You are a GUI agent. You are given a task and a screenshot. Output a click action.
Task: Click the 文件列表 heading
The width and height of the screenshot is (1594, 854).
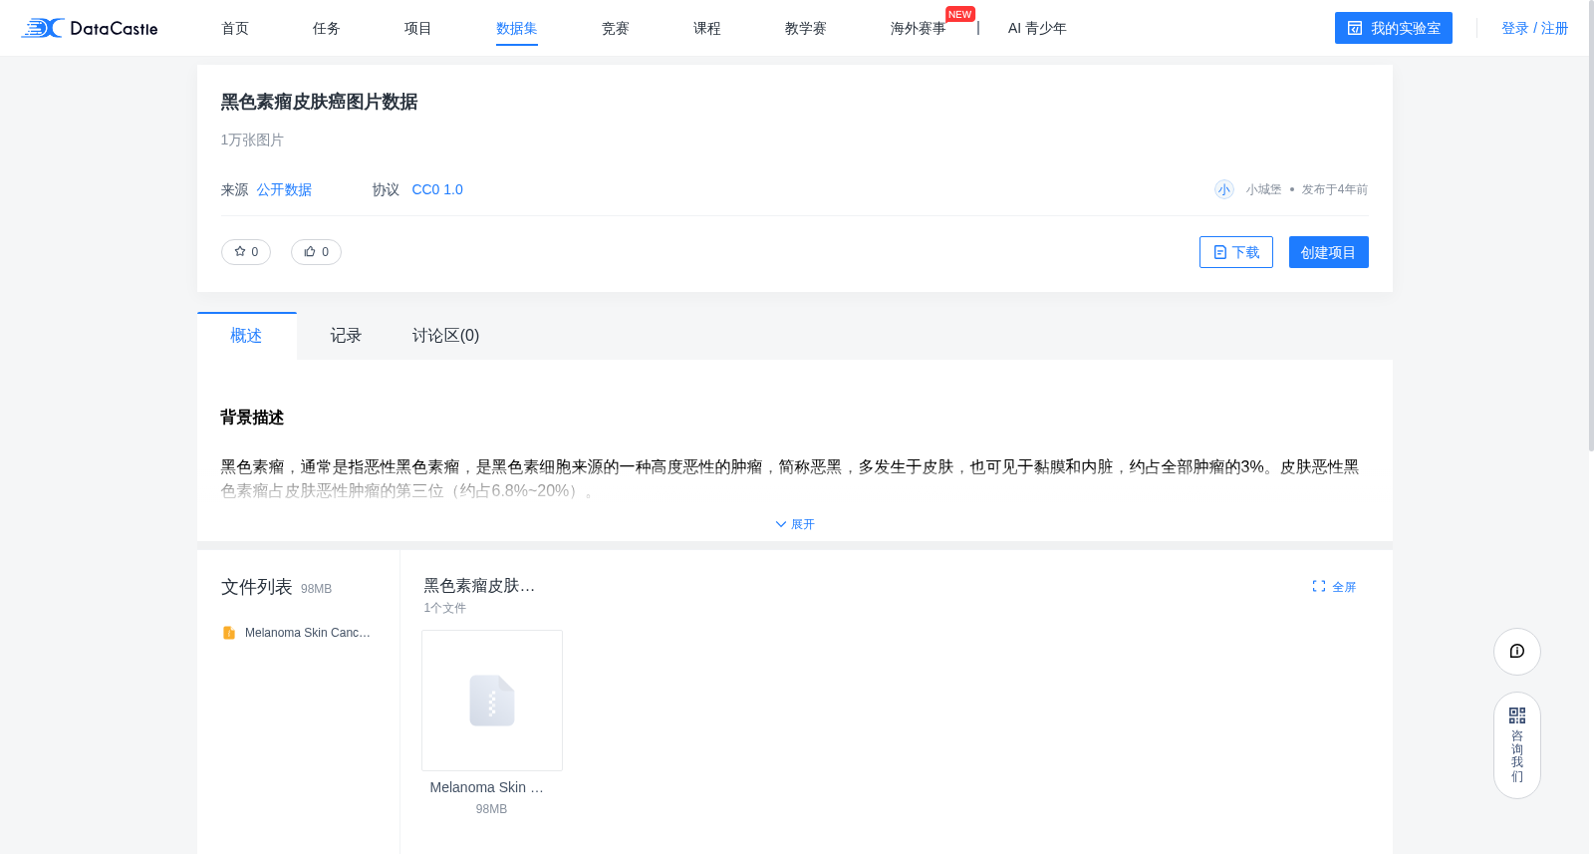(257, 587)
